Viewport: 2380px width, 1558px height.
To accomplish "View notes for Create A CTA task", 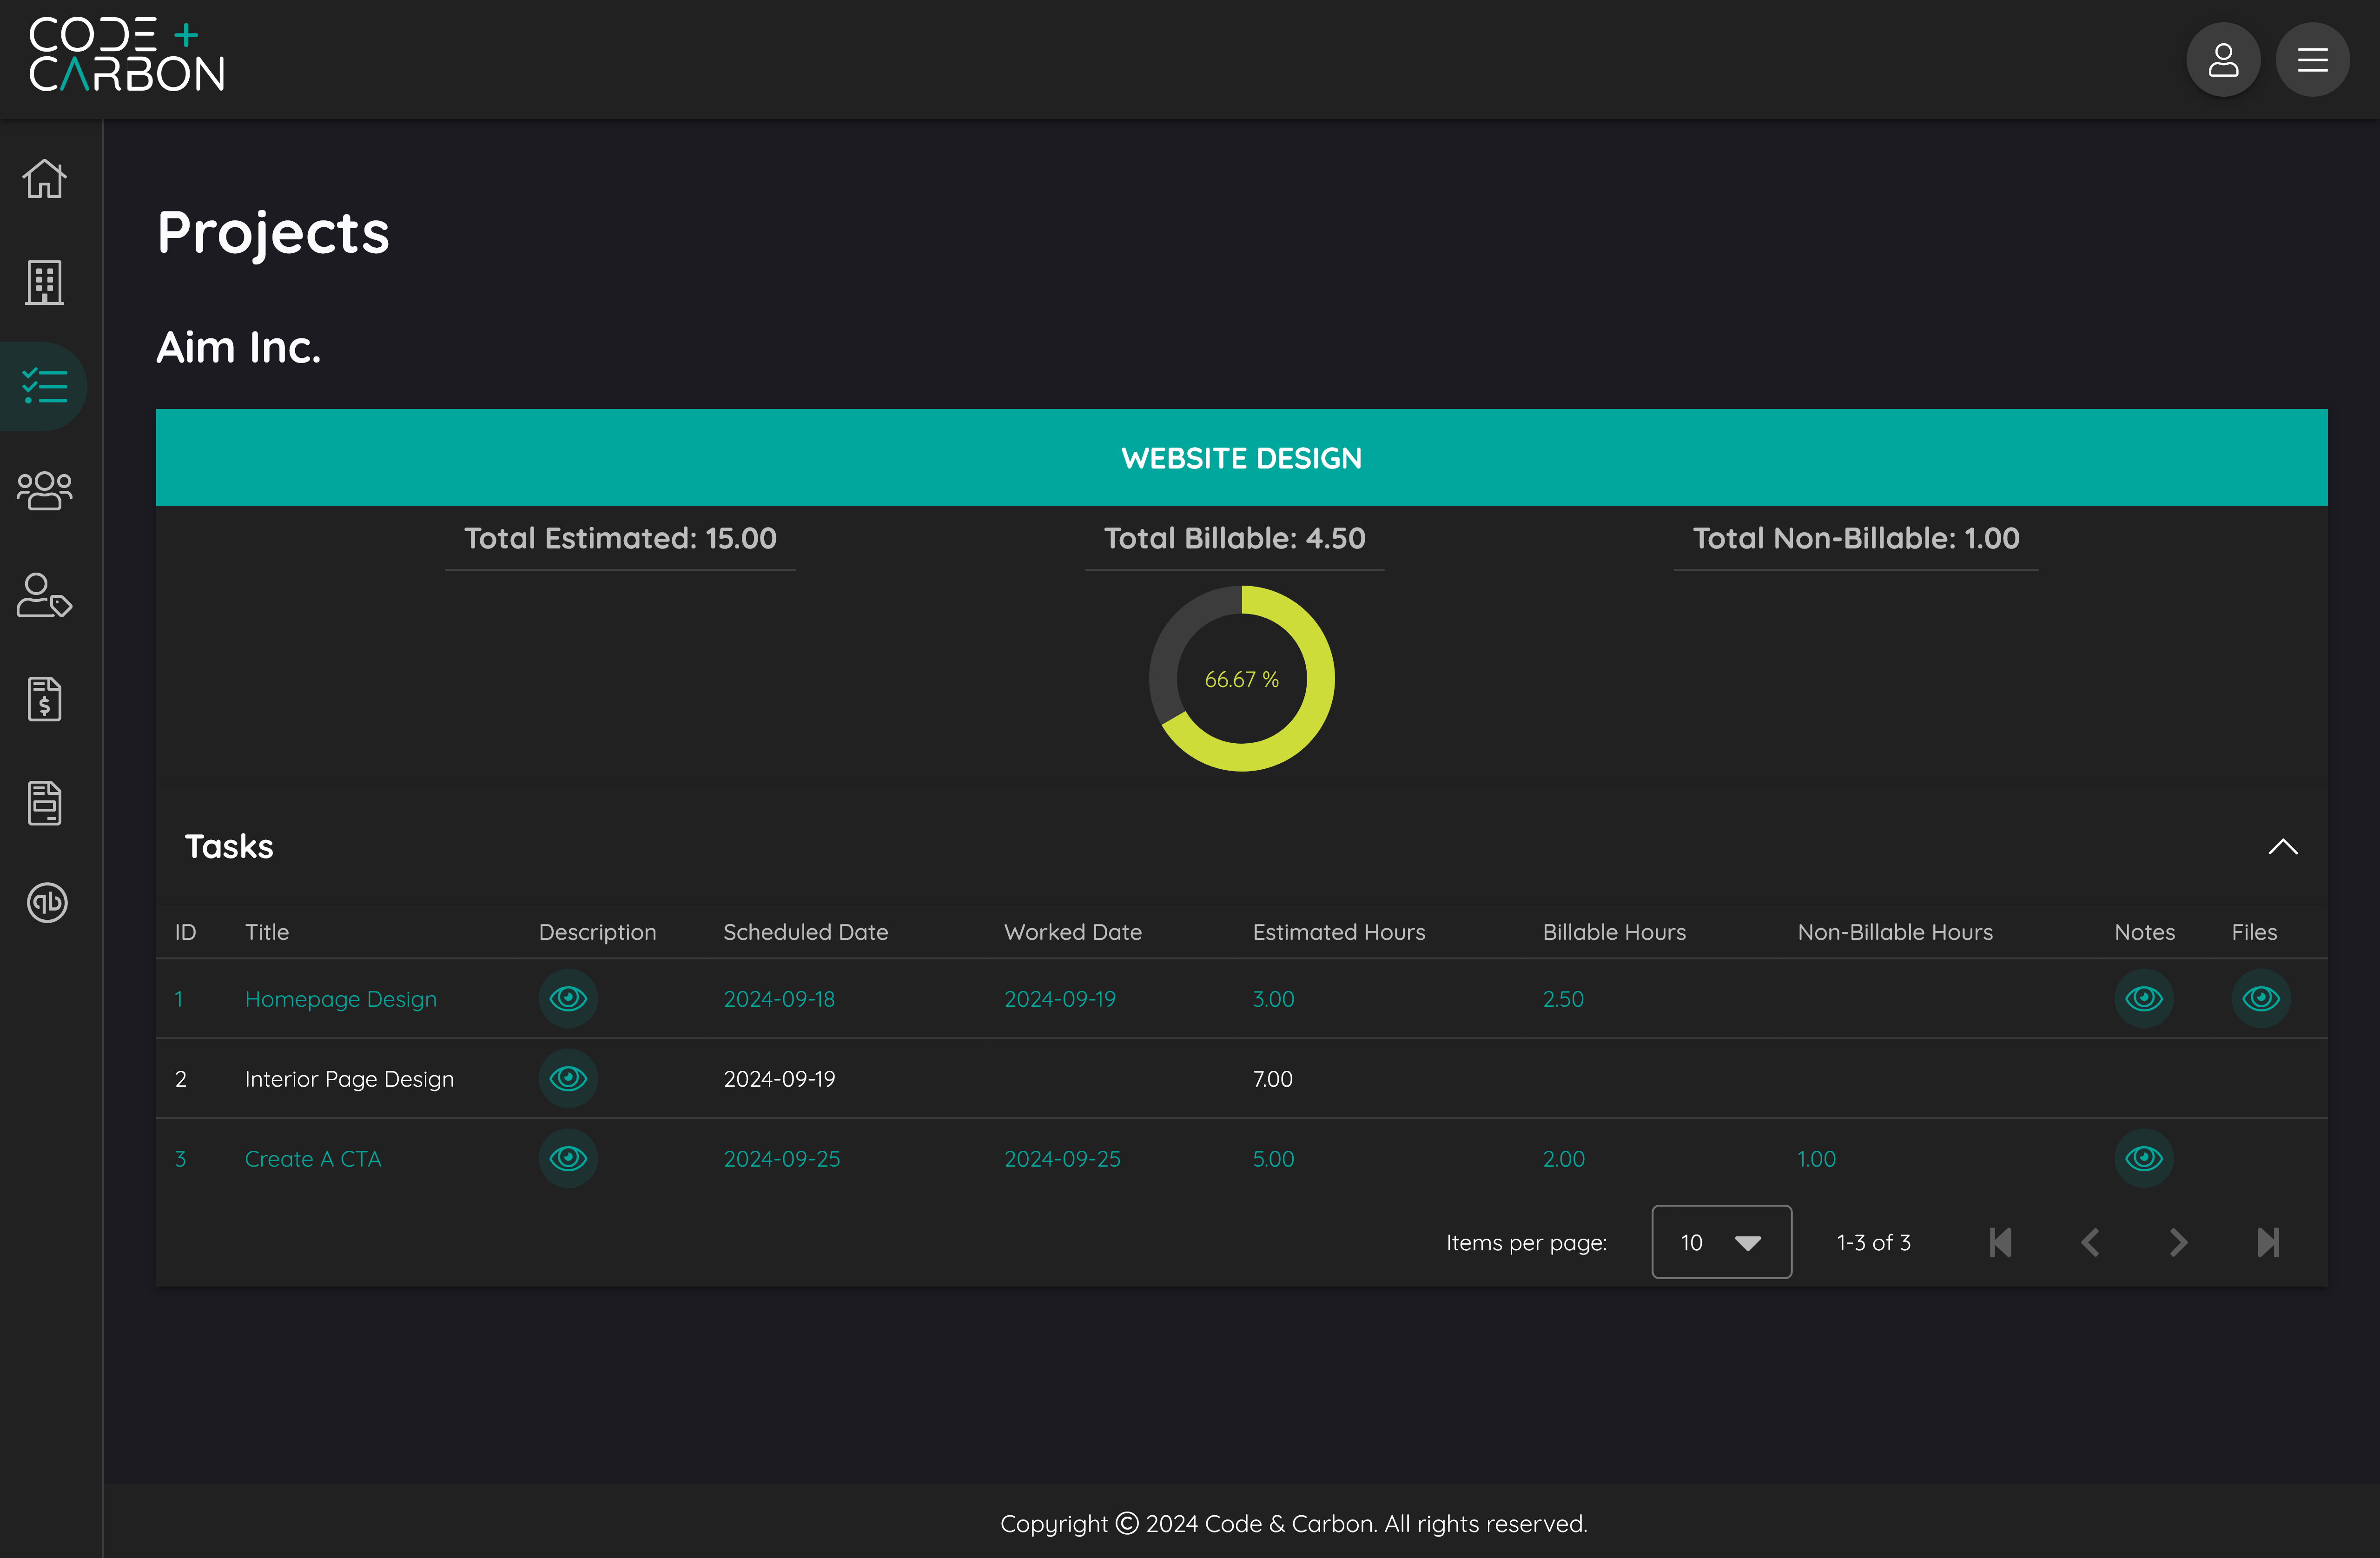I will tap(2144, 1158).
